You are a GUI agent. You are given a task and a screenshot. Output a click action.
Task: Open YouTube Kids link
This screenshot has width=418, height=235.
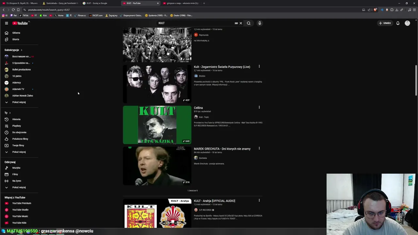pyautogui.click(x=19, y=223)
